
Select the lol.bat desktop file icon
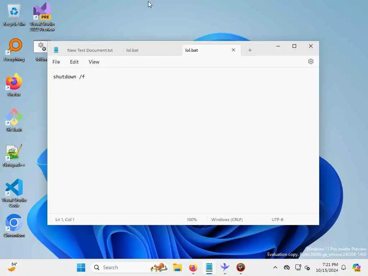[41, 51]
